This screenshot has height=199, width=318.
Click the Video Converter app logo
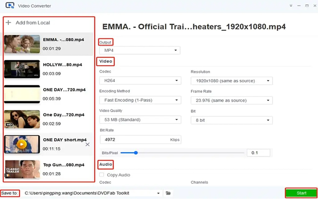(x=9, y=5)
